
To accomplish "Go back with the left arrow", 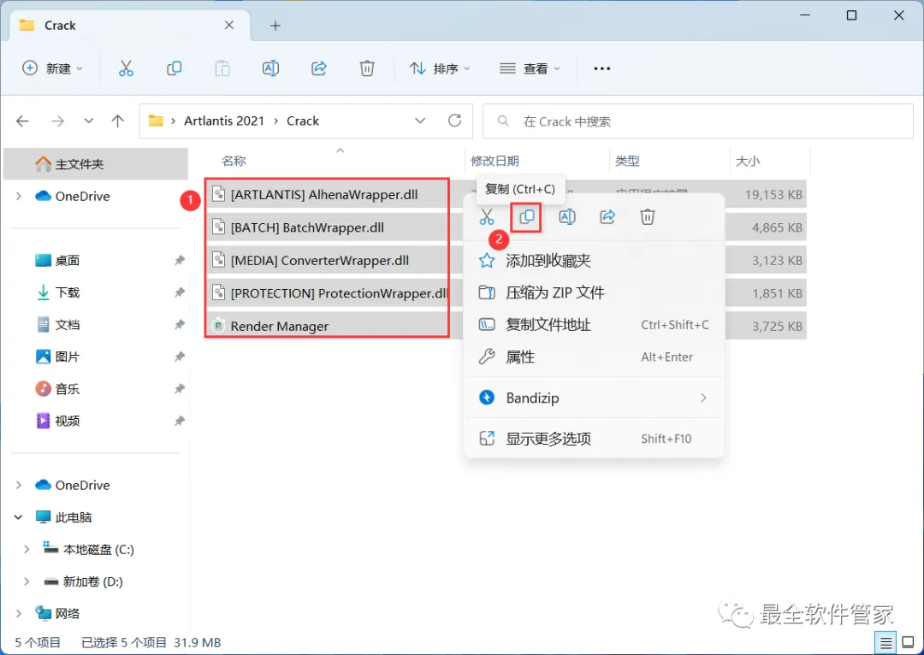I will 23,121.
